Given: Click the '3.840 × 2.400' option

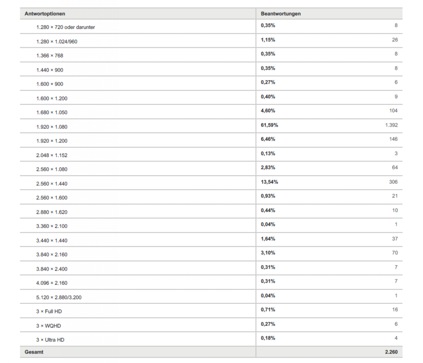Looking at the screenshot, I should 52,269.
